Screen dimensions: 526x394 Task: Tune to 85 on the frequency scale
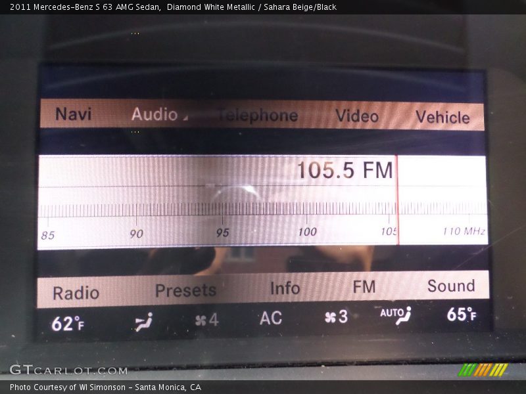[x=47, y=235]
